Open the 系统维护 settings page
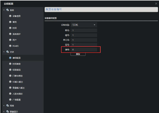159x113 pixels. 16,34
